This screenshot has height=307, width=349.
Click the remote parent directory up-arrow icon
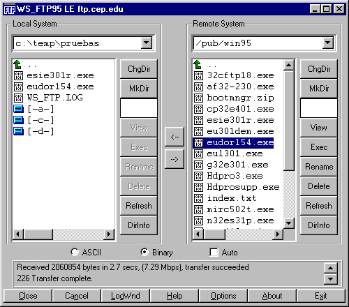(x=198, y=64)
